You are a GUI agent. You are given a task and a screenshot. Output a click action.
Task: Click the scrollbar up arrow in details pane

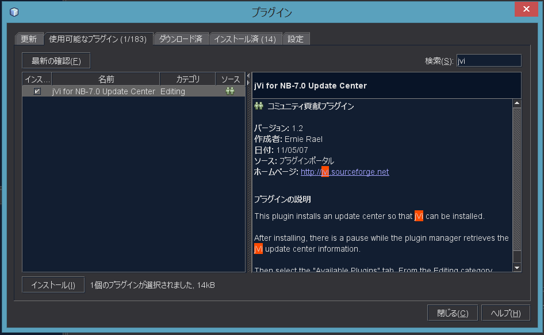(516, 102)
